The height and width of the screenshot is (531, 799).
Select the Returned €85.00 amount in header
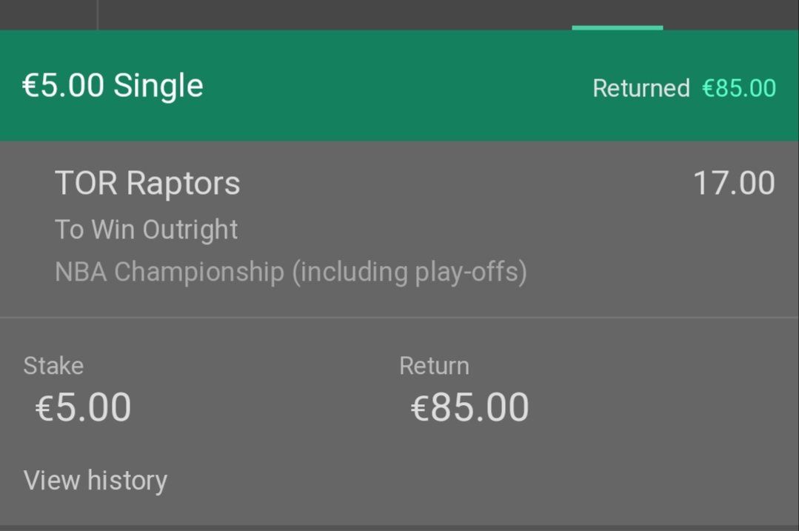point(739,88)
